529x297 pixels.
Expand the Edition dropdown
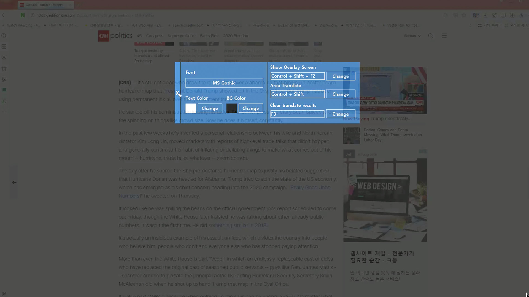point(412,36)
